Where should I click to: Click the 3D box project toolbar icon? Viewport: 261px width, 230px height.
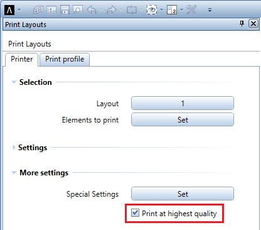click(38, 10)
